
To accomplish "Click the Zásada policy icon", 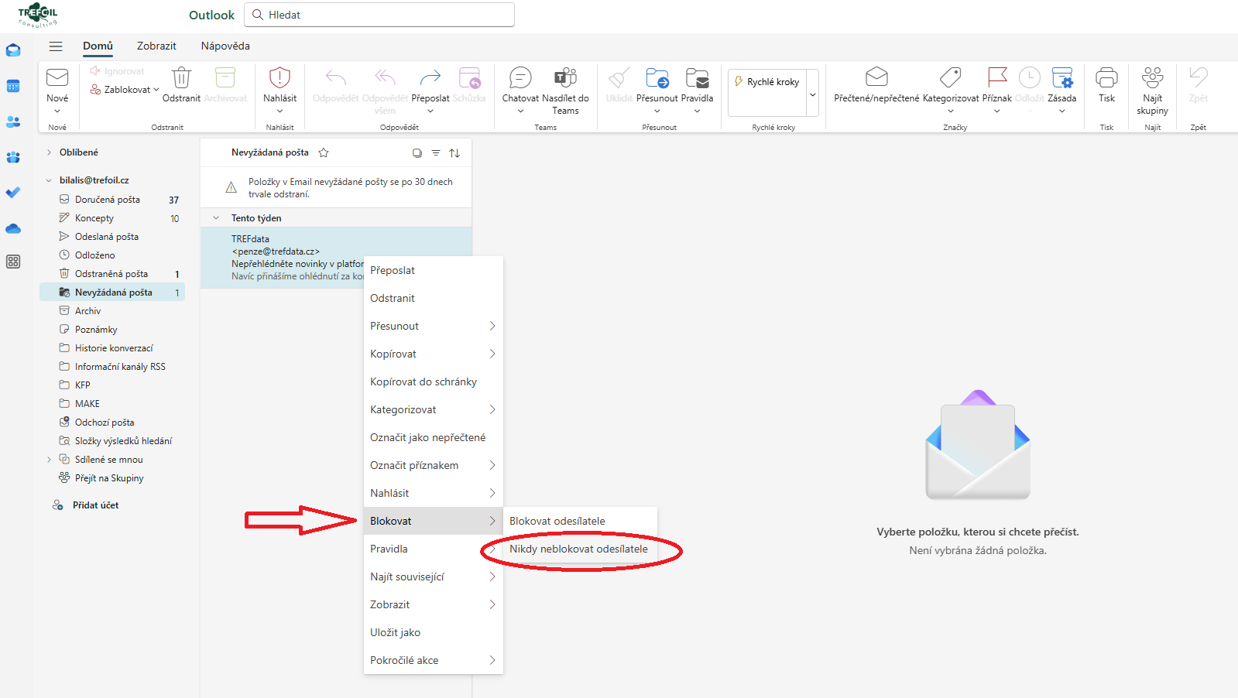I will coord(1062,77).
